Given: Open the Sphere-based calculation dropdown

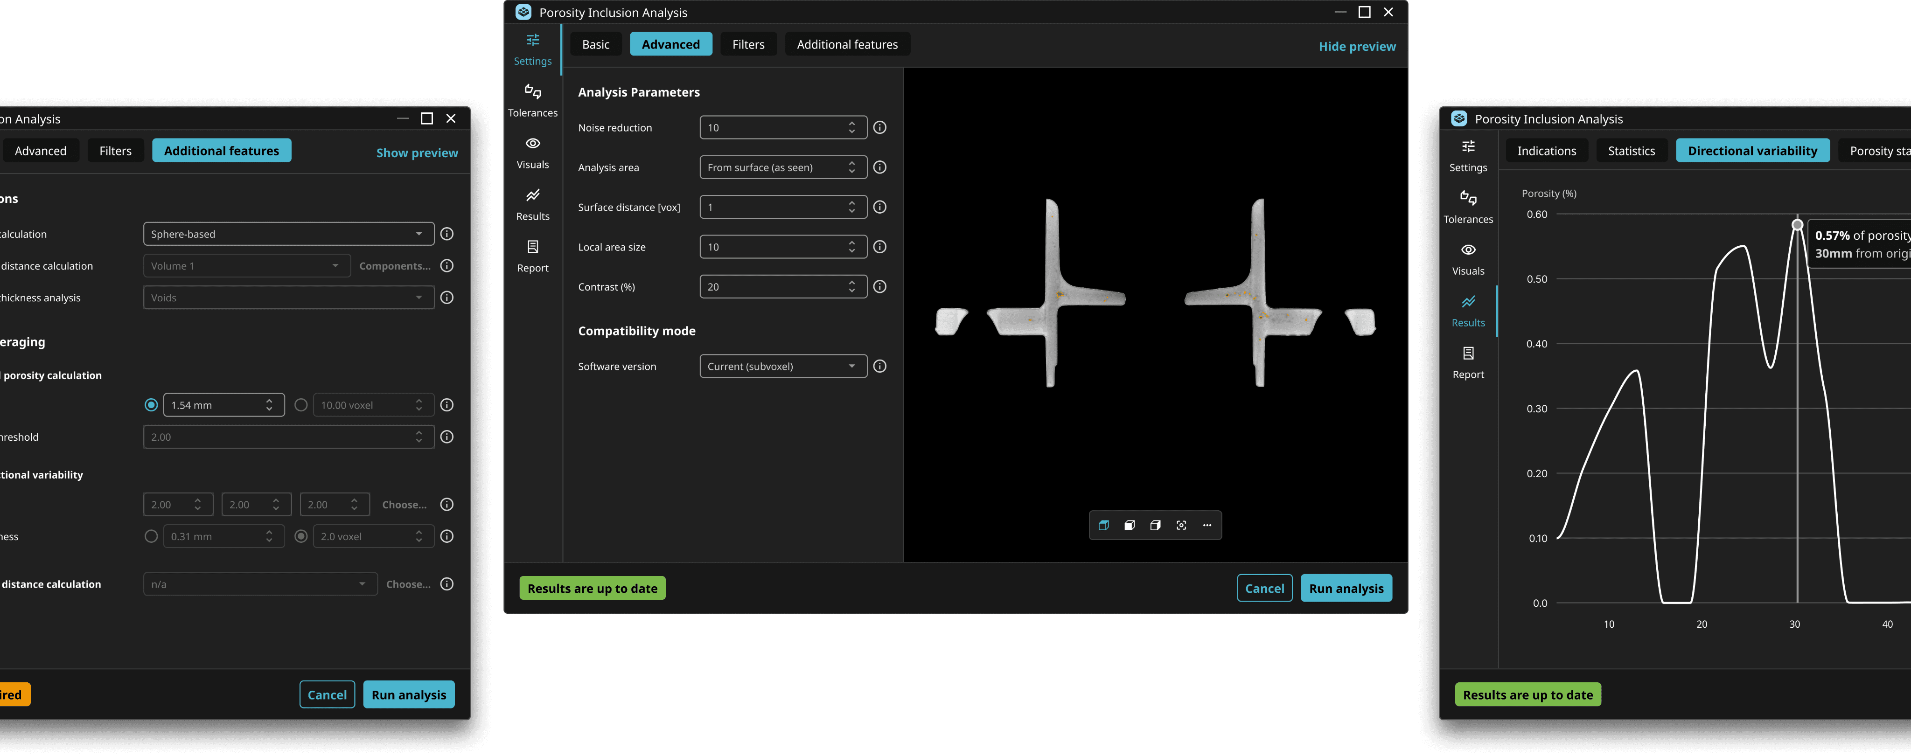Looking at the screenshot, I should tap(288, 234).
